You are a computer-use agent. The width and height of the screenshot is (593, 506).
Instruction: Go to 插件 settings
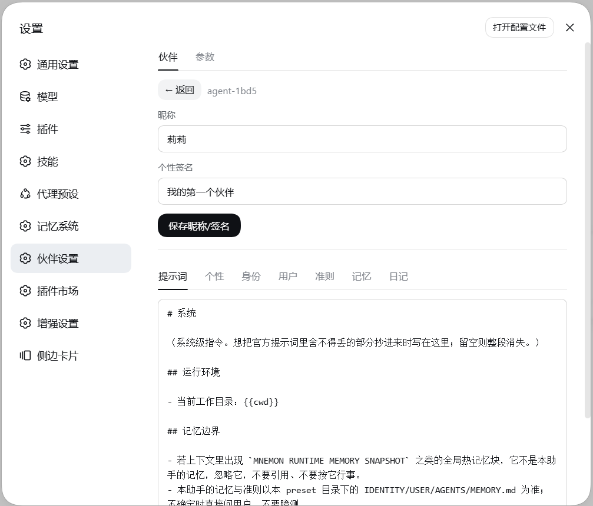(71, 129)
